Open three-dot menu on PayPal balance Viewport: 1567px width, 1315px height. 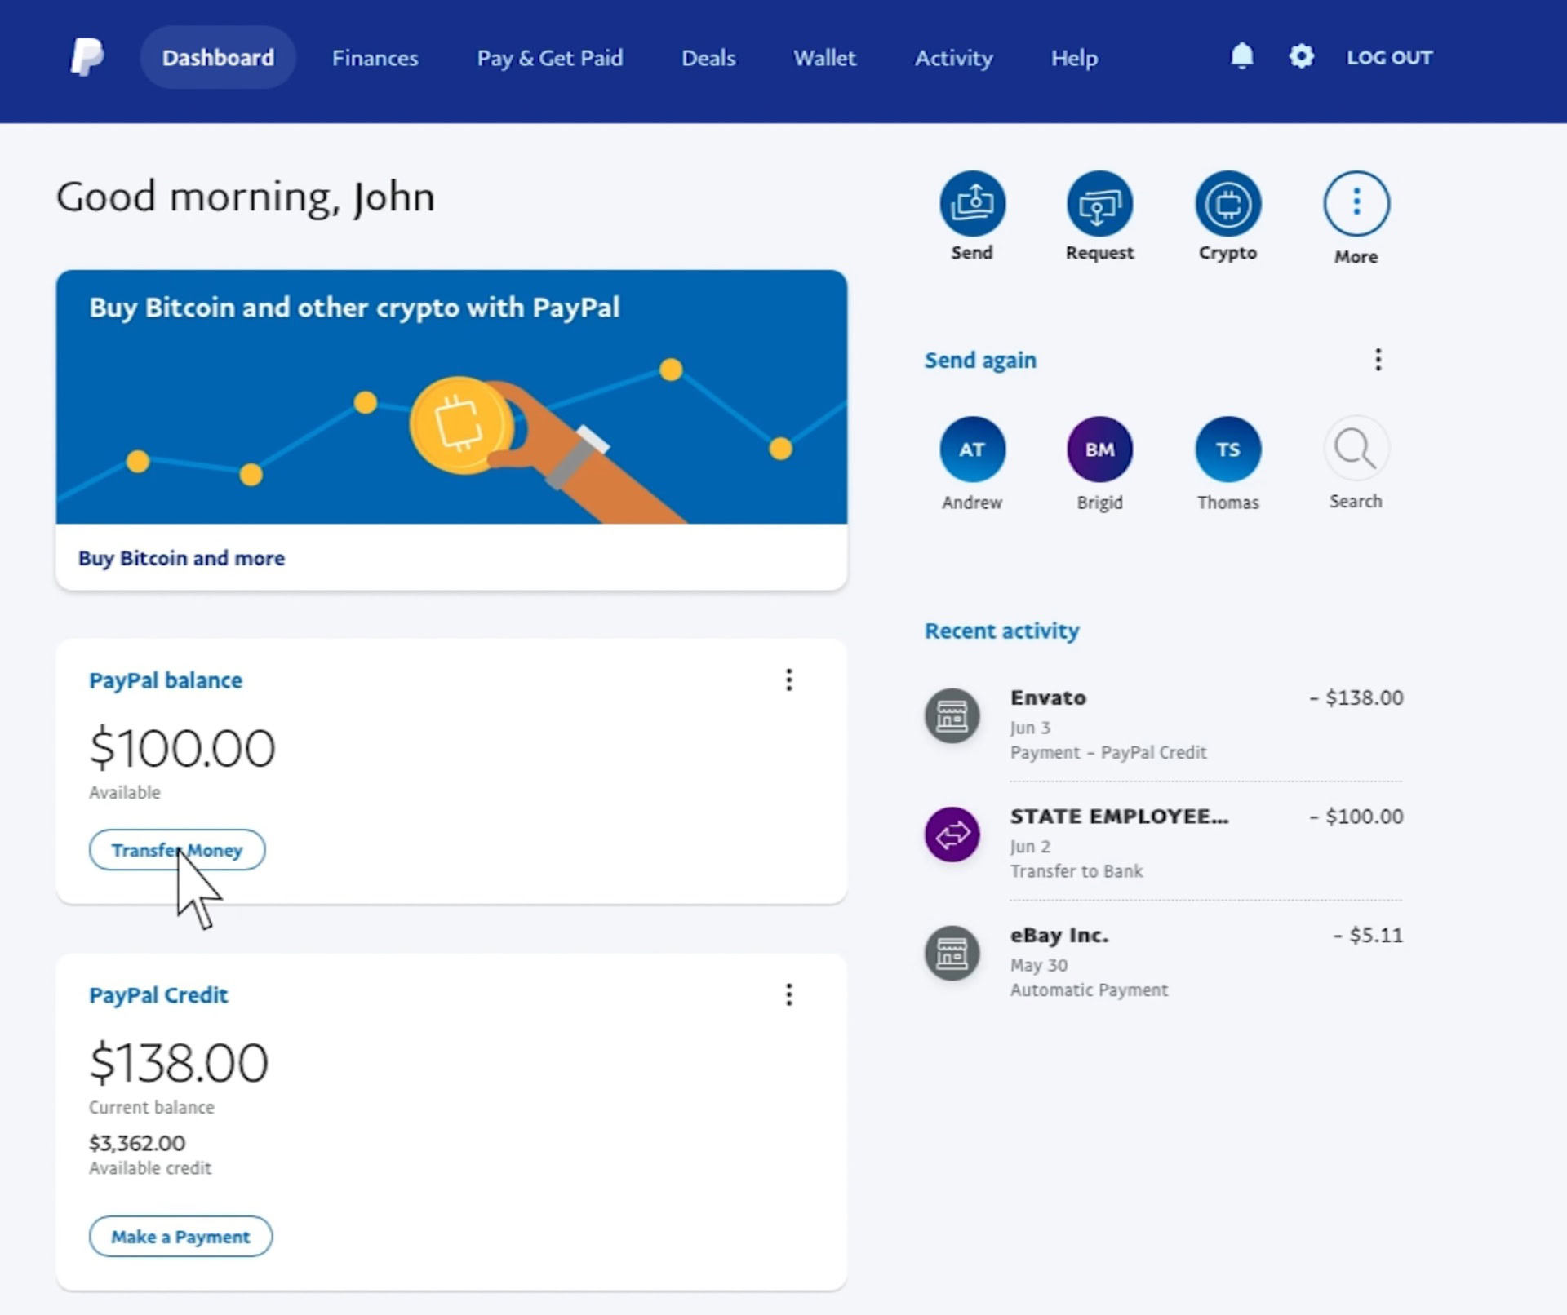789,679
